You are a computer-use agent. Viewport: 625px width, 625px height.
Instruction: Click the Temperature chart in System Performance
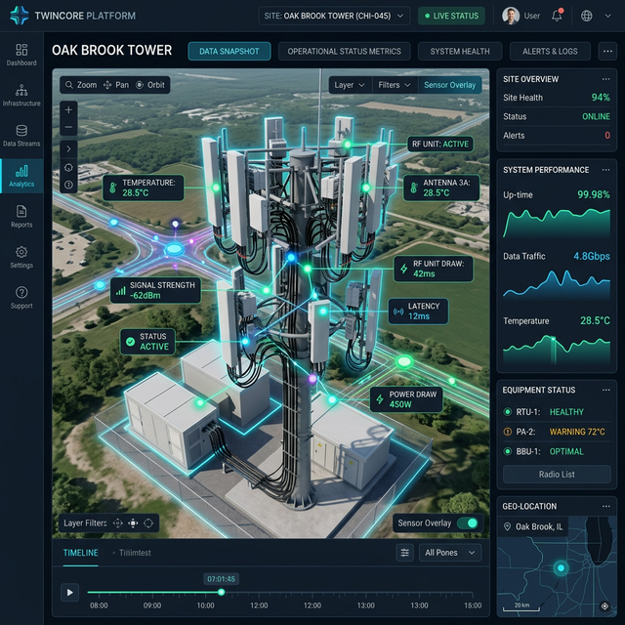point(557,350)
